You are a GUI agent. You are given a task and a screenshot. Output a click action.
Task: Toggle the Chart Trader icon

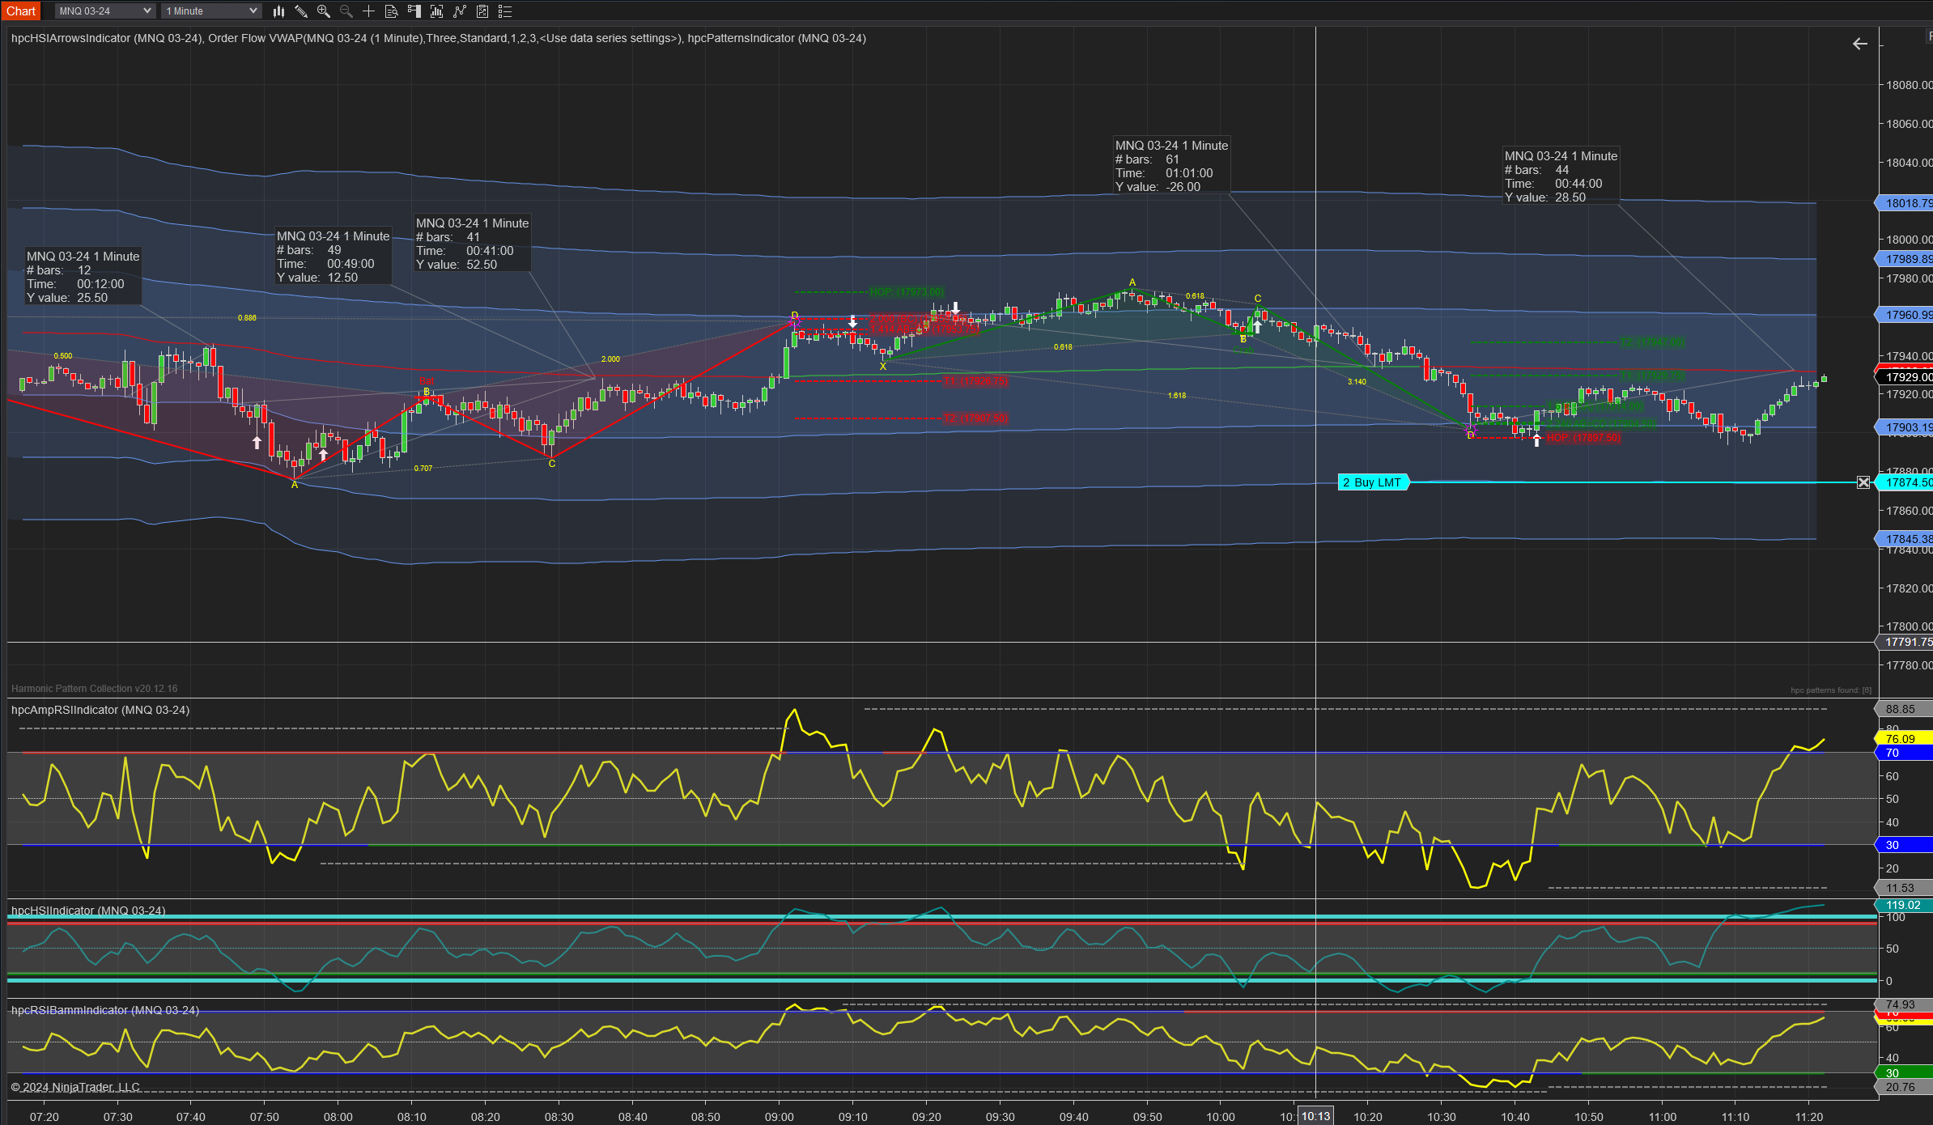pos(414,11)
